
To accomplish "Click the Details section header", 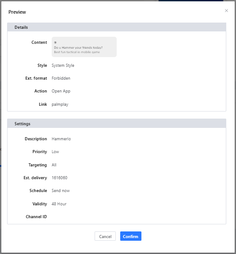I will tap(117, 27).
